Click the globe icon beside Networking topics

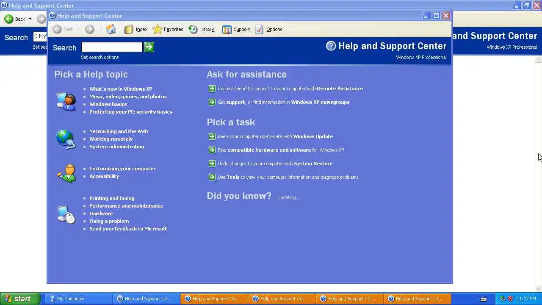pyautogui.click(x=66, y=139)
